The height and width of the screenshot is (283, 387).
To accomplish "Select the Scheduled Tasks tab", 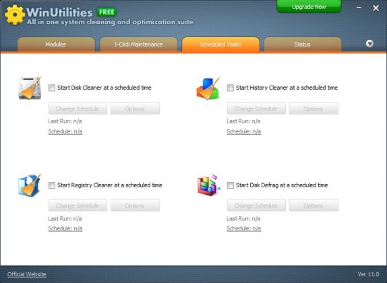I will [x=220, y=44].
